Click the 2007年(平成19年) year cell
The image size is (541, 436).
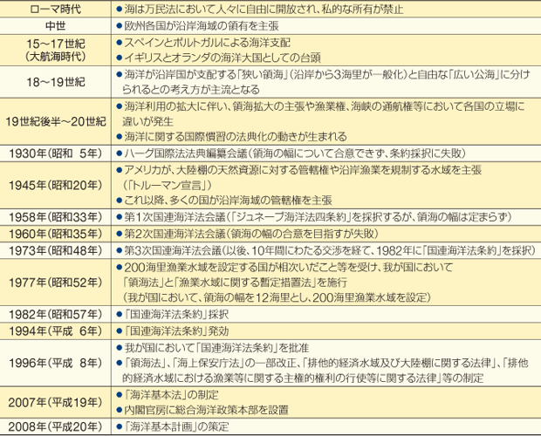coord(57,402)
